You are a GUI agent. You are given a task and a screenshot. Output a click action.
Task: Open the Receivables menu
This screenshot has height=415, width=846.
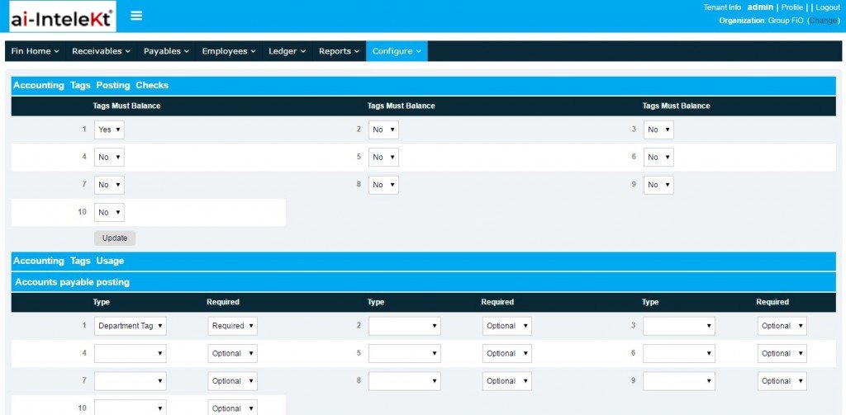[x=102, y=51]
